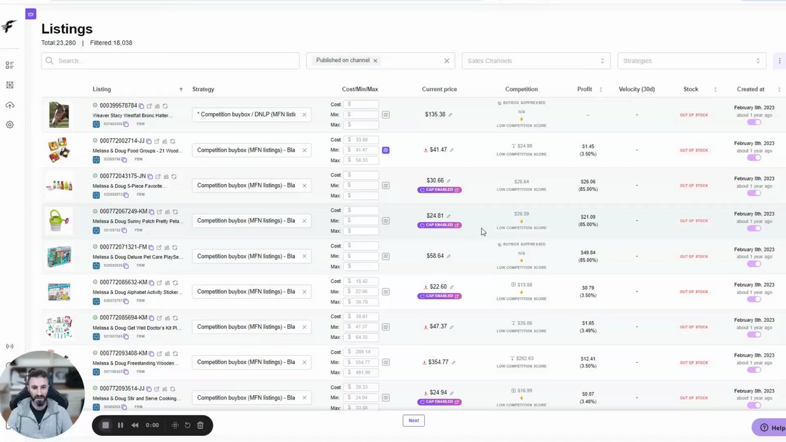Click the calculator icon for Melissa & Doug Food Groups

(386, 150)
